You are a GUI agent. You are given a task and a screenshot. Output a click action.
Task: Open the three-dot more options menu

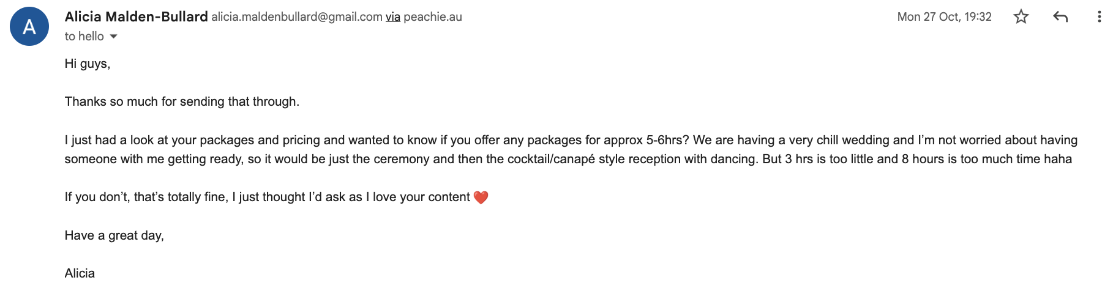[x=1100, y=17]
